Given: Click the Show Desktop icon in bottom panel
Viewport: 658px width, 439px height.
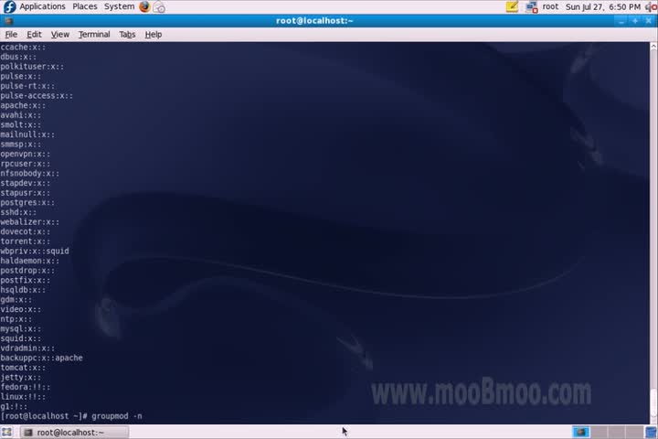Looking at the screenshot, I should [x=6, y=432].
